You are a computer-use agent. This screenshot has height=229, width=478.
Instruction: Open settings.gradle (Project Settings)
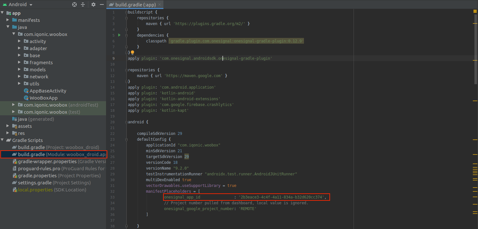click(54, 183)
